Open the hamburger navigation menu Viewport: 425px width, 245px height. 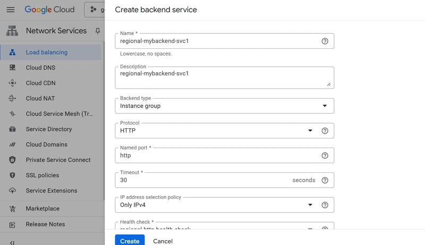click(11, 10)
